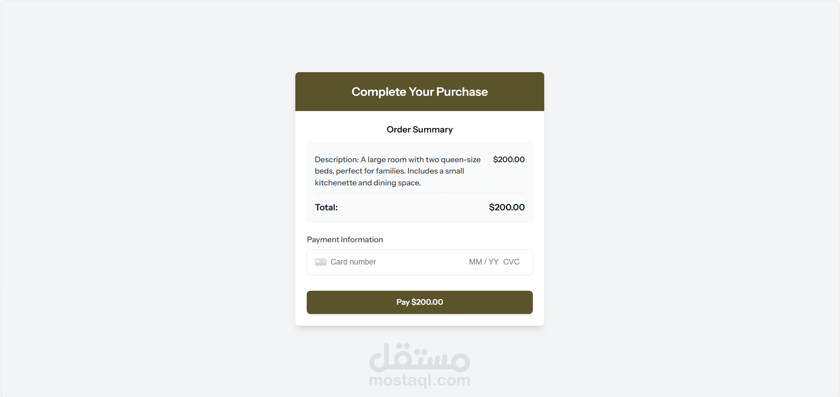Click the MM / YY expiry field
Screen dimensions: 840x397
483,262
